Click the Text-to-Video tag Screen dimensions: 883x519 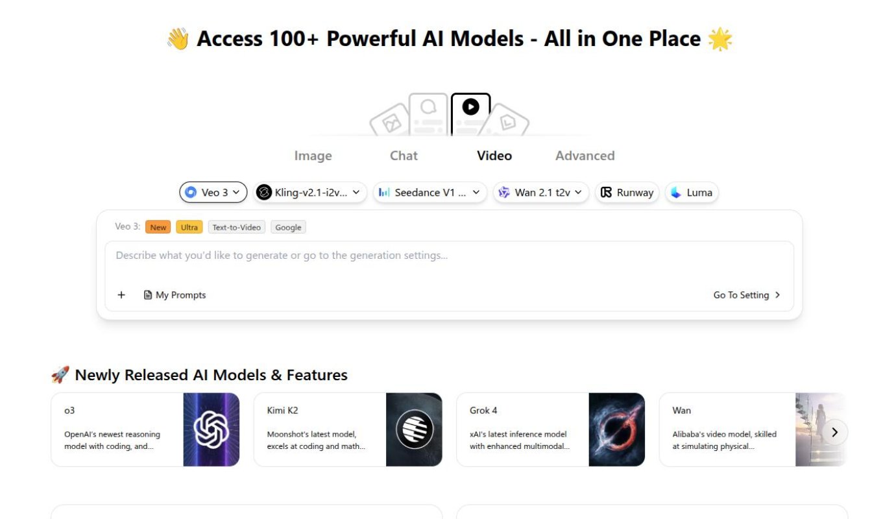click(x=236, y=227)
